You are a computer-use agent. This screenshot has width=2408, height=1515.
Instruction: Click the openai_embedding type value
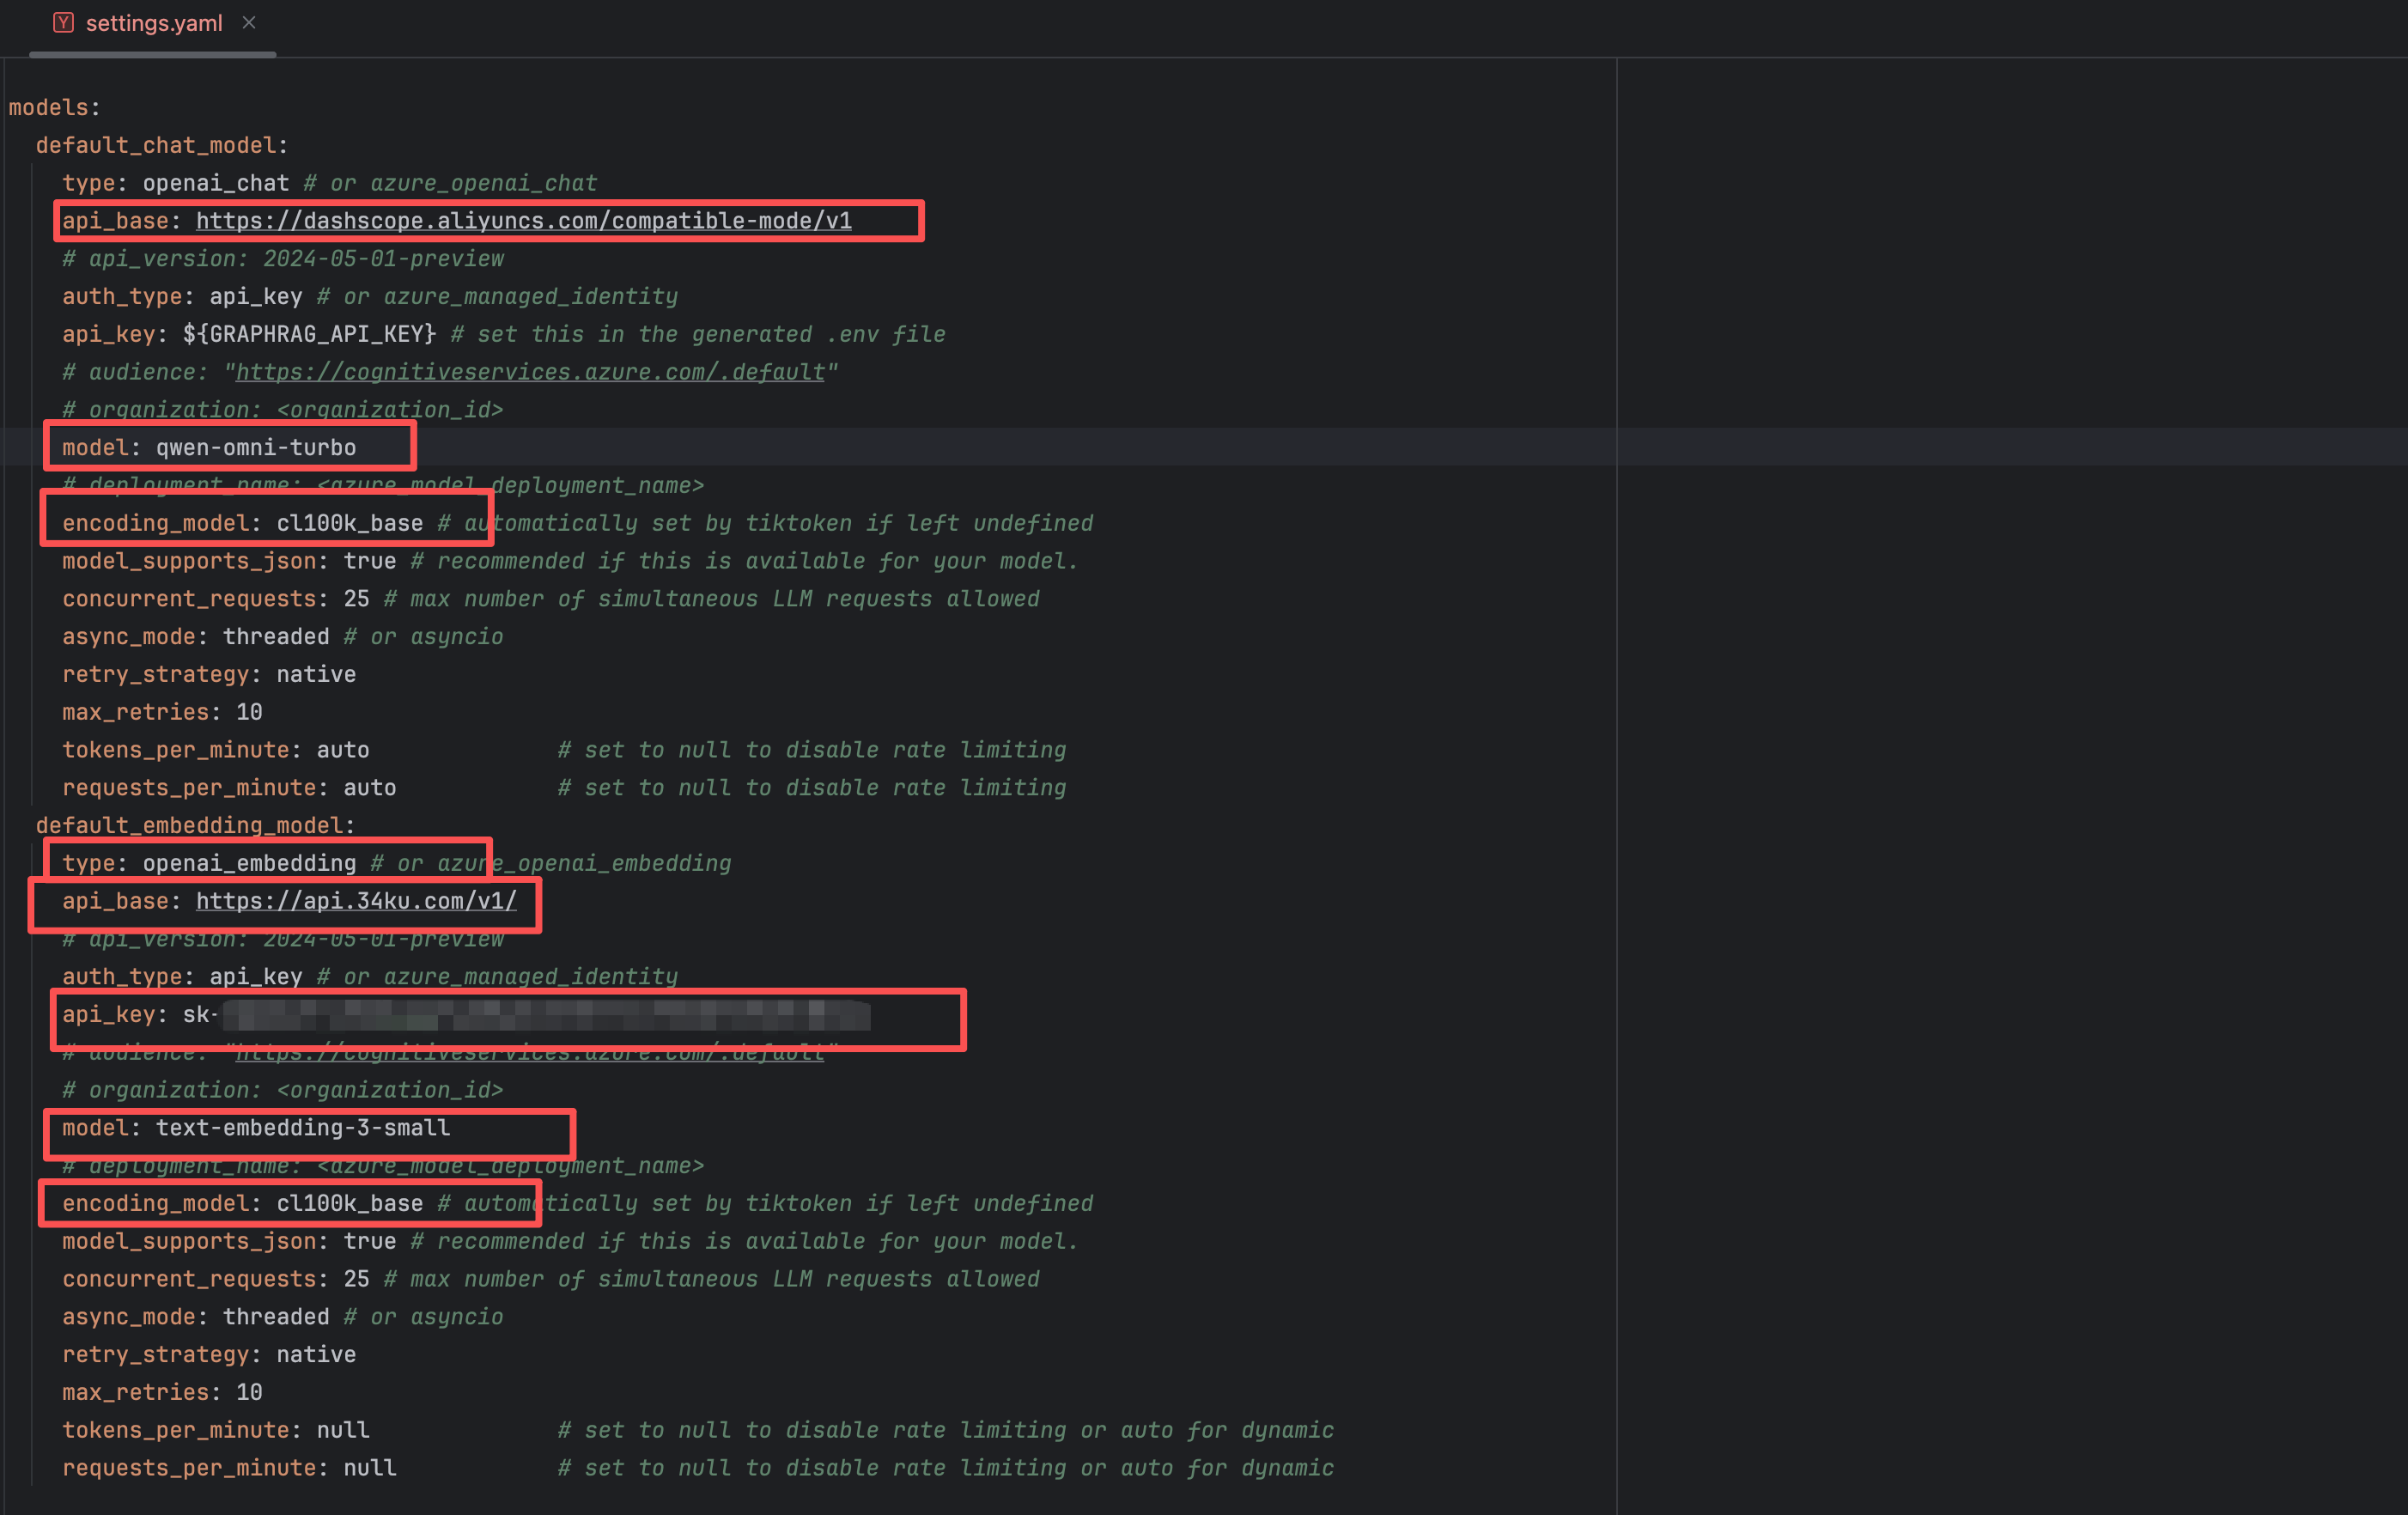(x=249, y=862)
